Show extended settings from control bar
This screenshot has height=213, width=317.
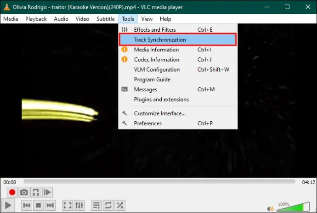pos(79,206)
